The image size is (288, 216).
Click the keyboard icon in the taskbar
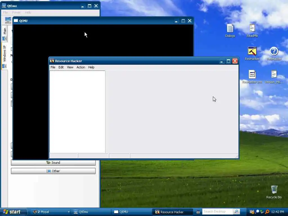[x=198, y=212]
